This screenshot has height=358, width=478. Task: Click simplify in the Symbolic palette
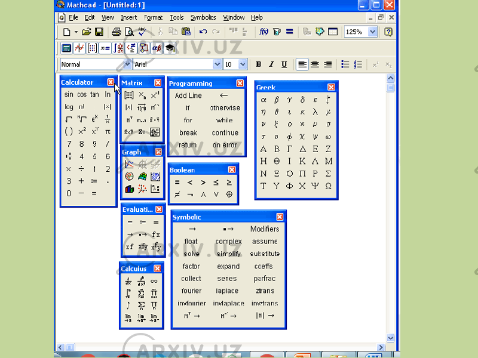tap(229, 254)
